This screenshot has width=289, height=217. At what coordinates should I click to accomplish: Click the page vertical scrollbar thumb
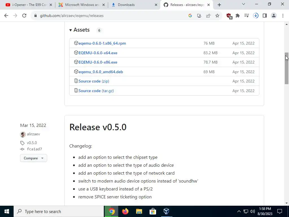286,68
